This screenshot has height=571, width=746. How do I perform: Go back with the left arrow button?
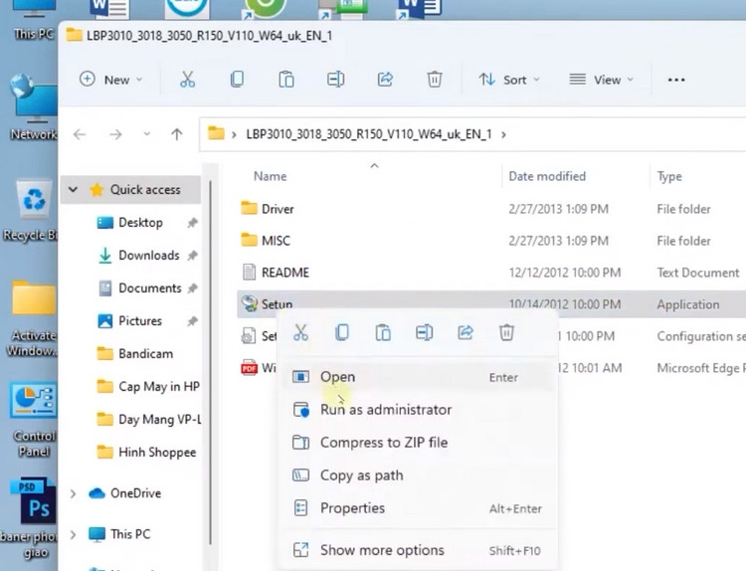point(80,134)
